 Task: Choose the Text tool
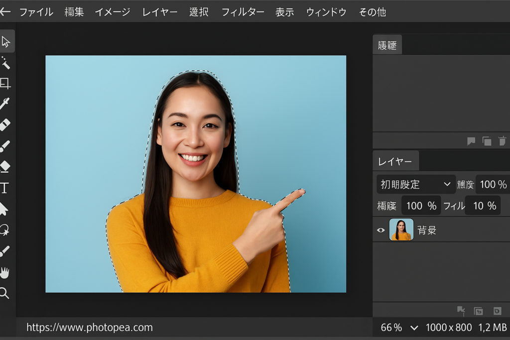(5, 188)
